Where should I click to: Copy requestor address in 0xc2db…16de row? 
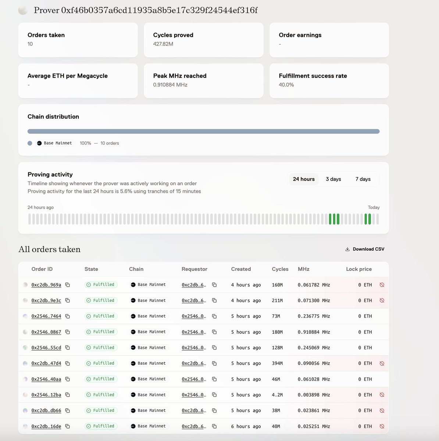[x=214, y=426]
